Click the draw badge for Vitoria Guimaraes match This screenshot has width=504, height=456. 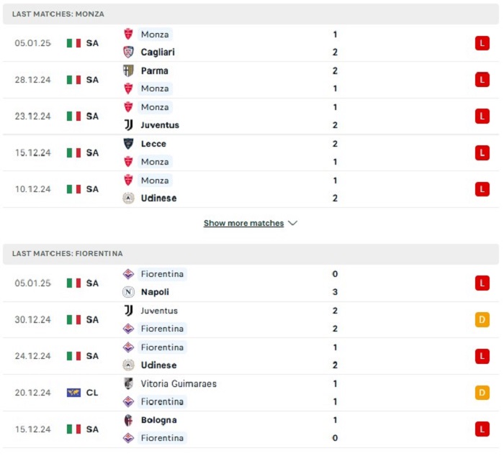[x=482, y=393]
